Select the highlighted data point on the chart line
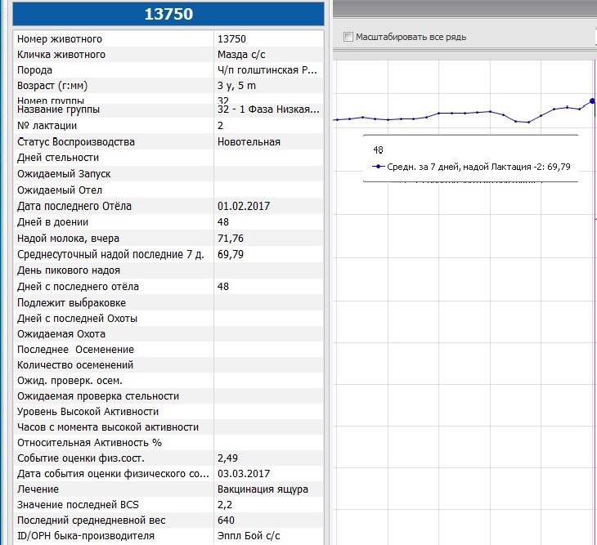 click(592, 101)
